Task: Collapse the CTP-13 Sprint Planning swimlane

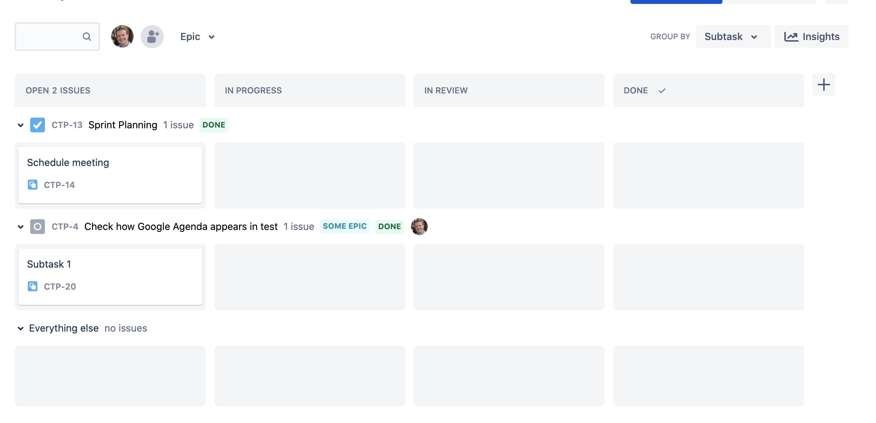Action: (20, 125)
